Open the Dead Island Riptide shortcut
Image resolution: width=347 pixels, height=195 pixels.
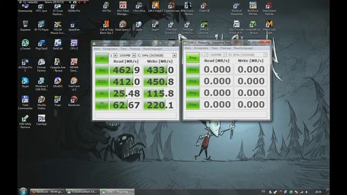pyautogui.click(x=269, y=9)
